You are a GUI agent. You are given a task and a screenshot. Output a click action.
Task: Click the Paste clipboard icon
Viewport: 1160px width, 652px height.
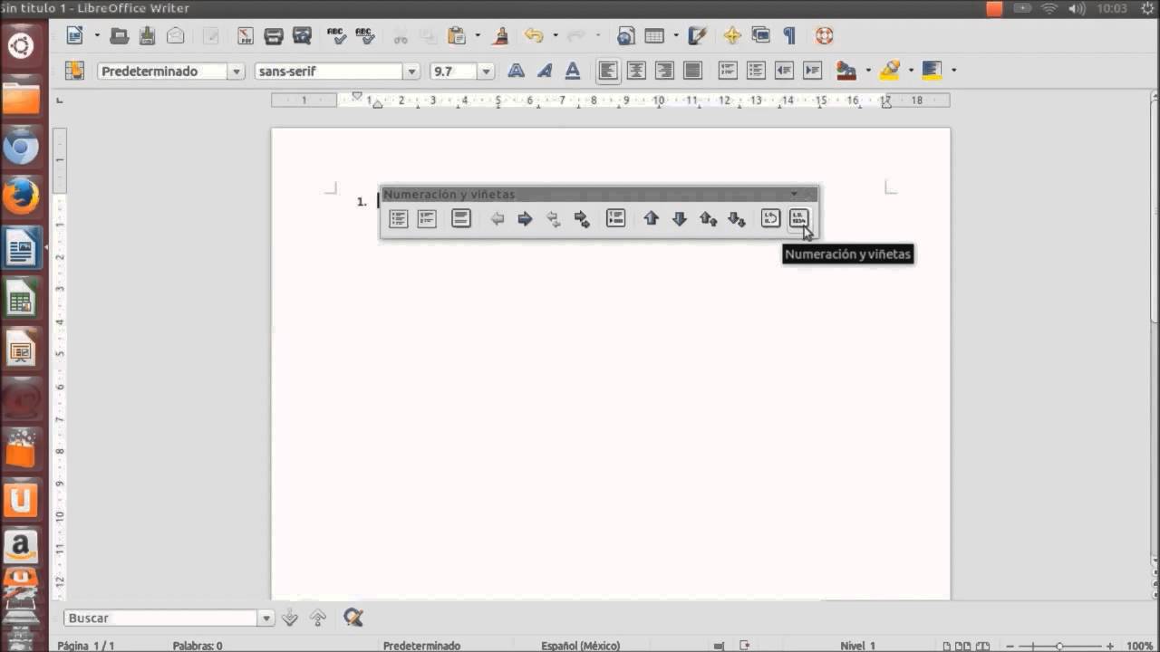pyautogui.click(x=457, y=36)
